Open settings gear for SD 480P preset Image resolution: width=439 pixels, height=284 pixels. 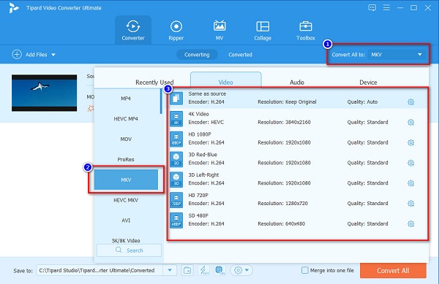[410, 223]
